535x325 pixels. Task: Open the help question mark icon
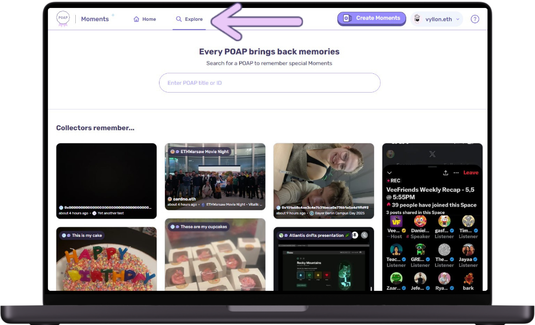(475, 19)
